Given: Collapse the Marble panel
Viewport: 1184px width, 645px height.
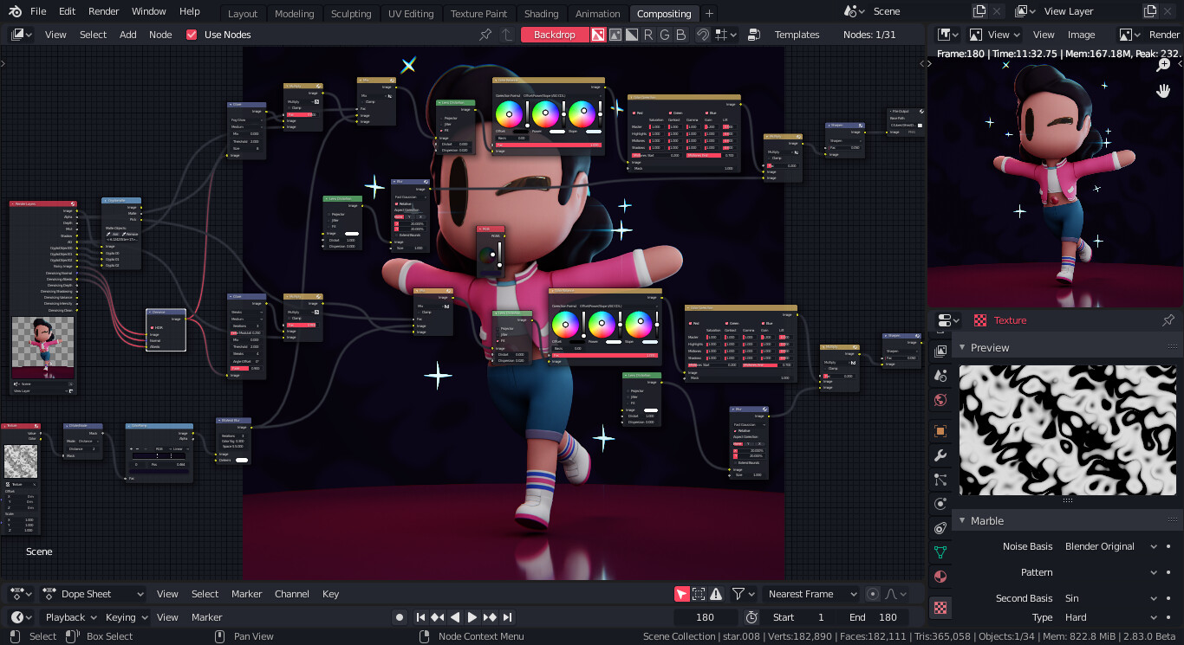Looking at the screenshot, I should pos(961,520).
